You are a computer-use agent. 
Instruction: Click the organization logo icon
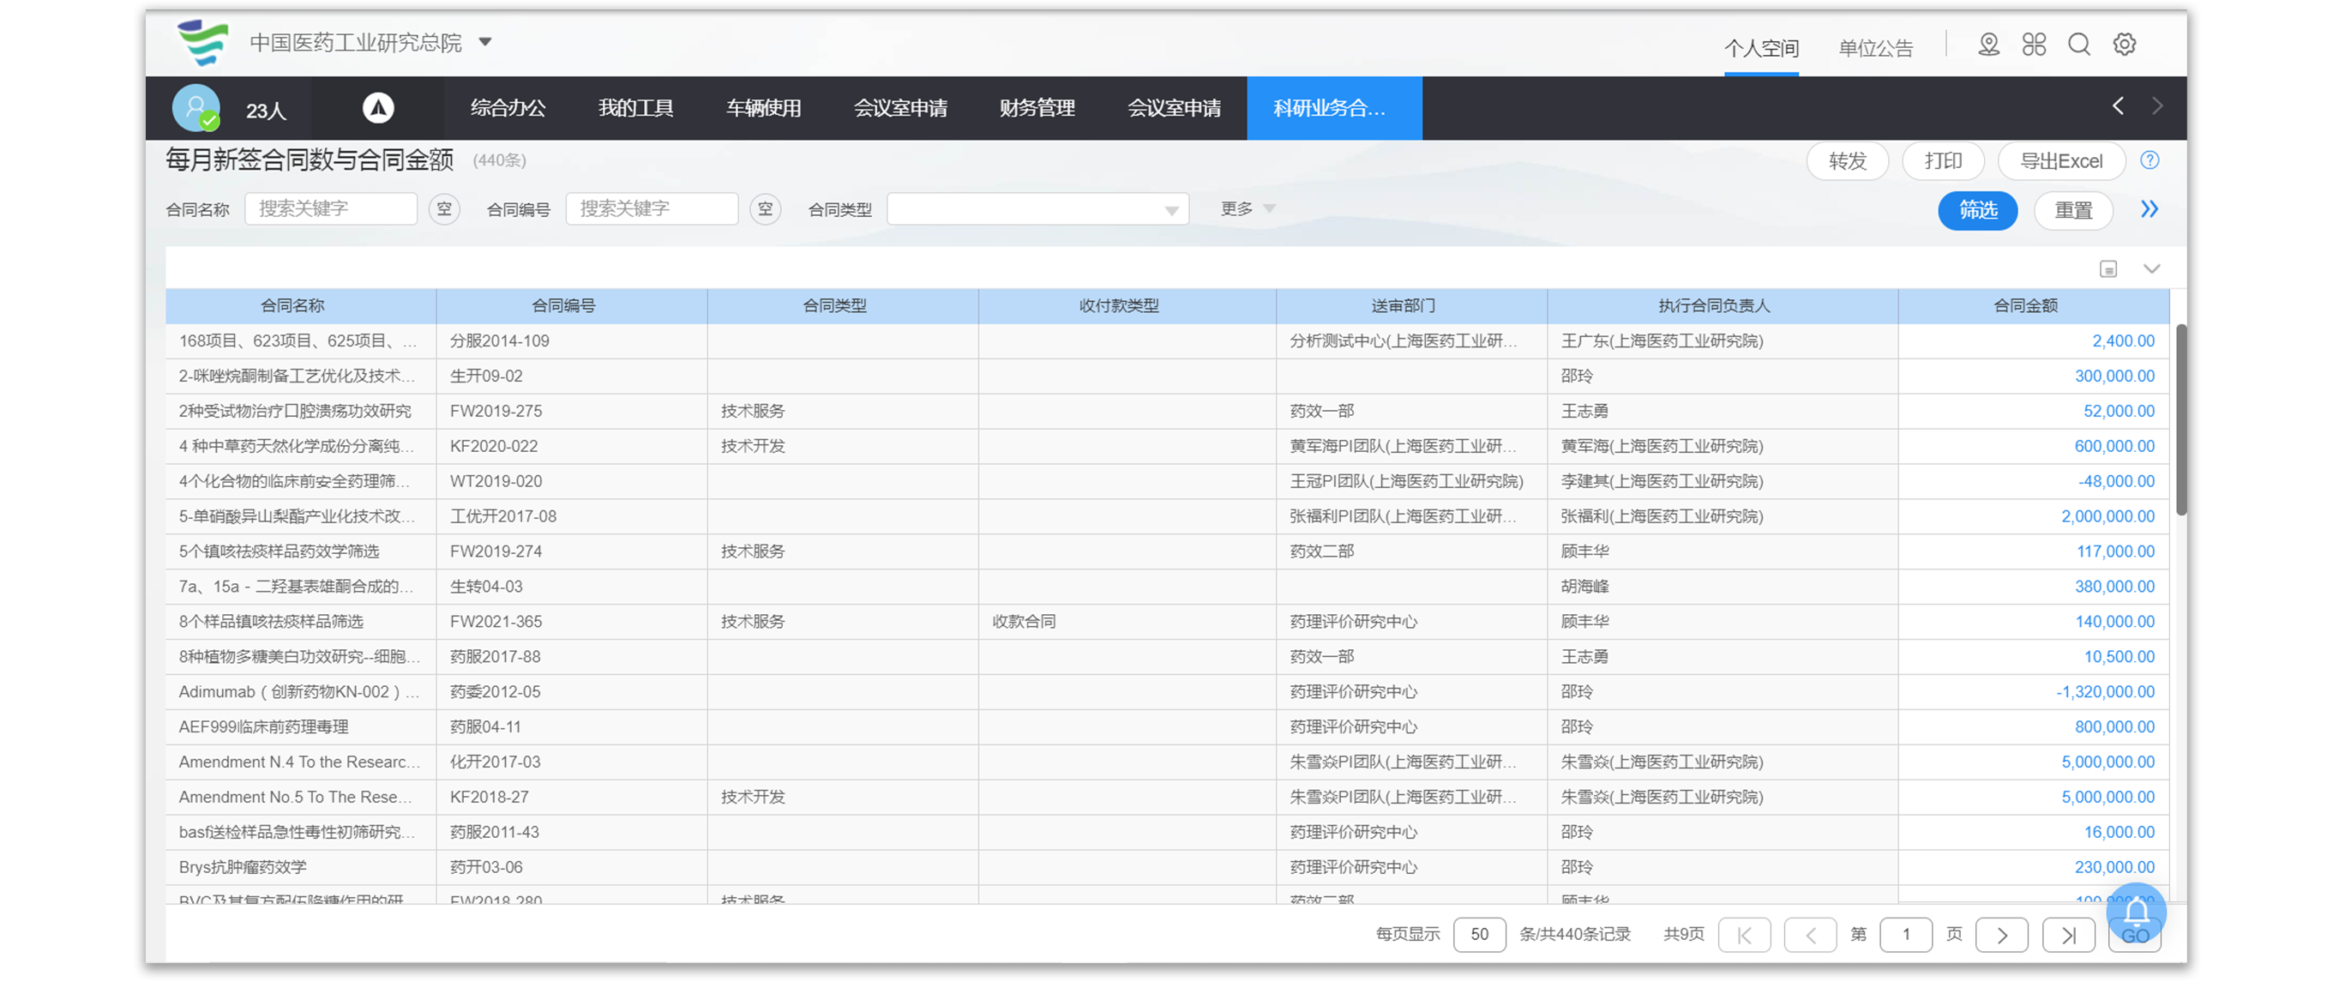coord(203,43)
